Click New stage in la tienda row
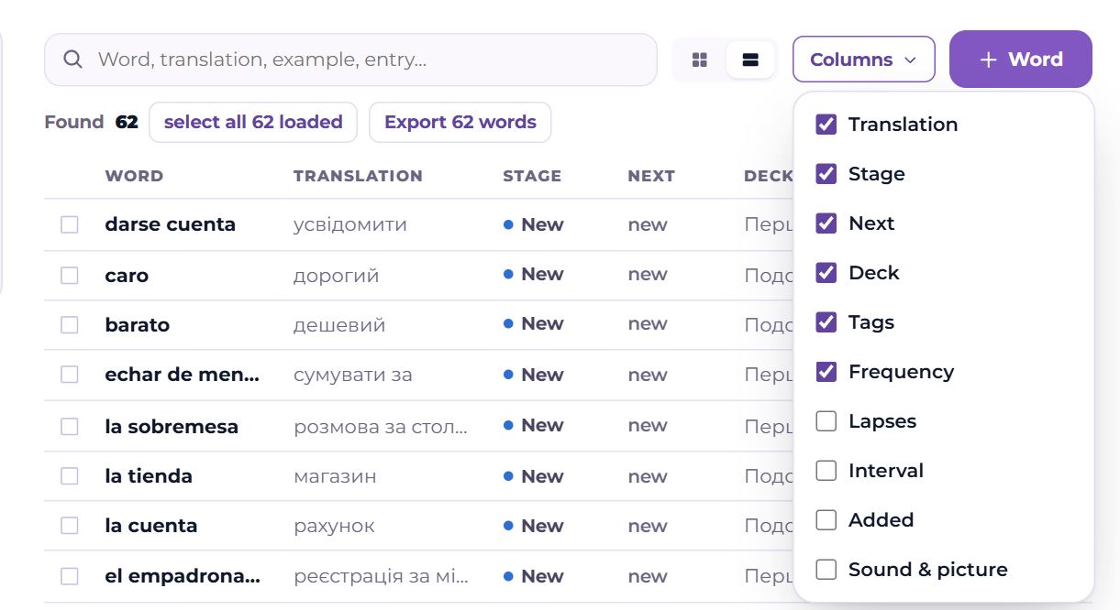The image size is (1120, 610). (533, 476)
